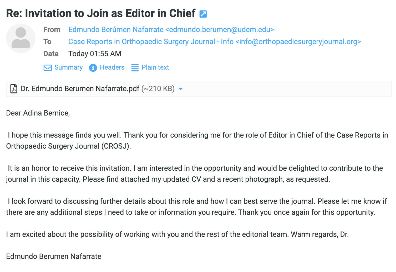This screenshot has width=396, height=272.
Task: Expand the attachment options dropdown arrow
Action: point(181,89)
